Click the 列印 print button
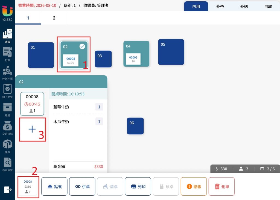 tap(138, 186)
